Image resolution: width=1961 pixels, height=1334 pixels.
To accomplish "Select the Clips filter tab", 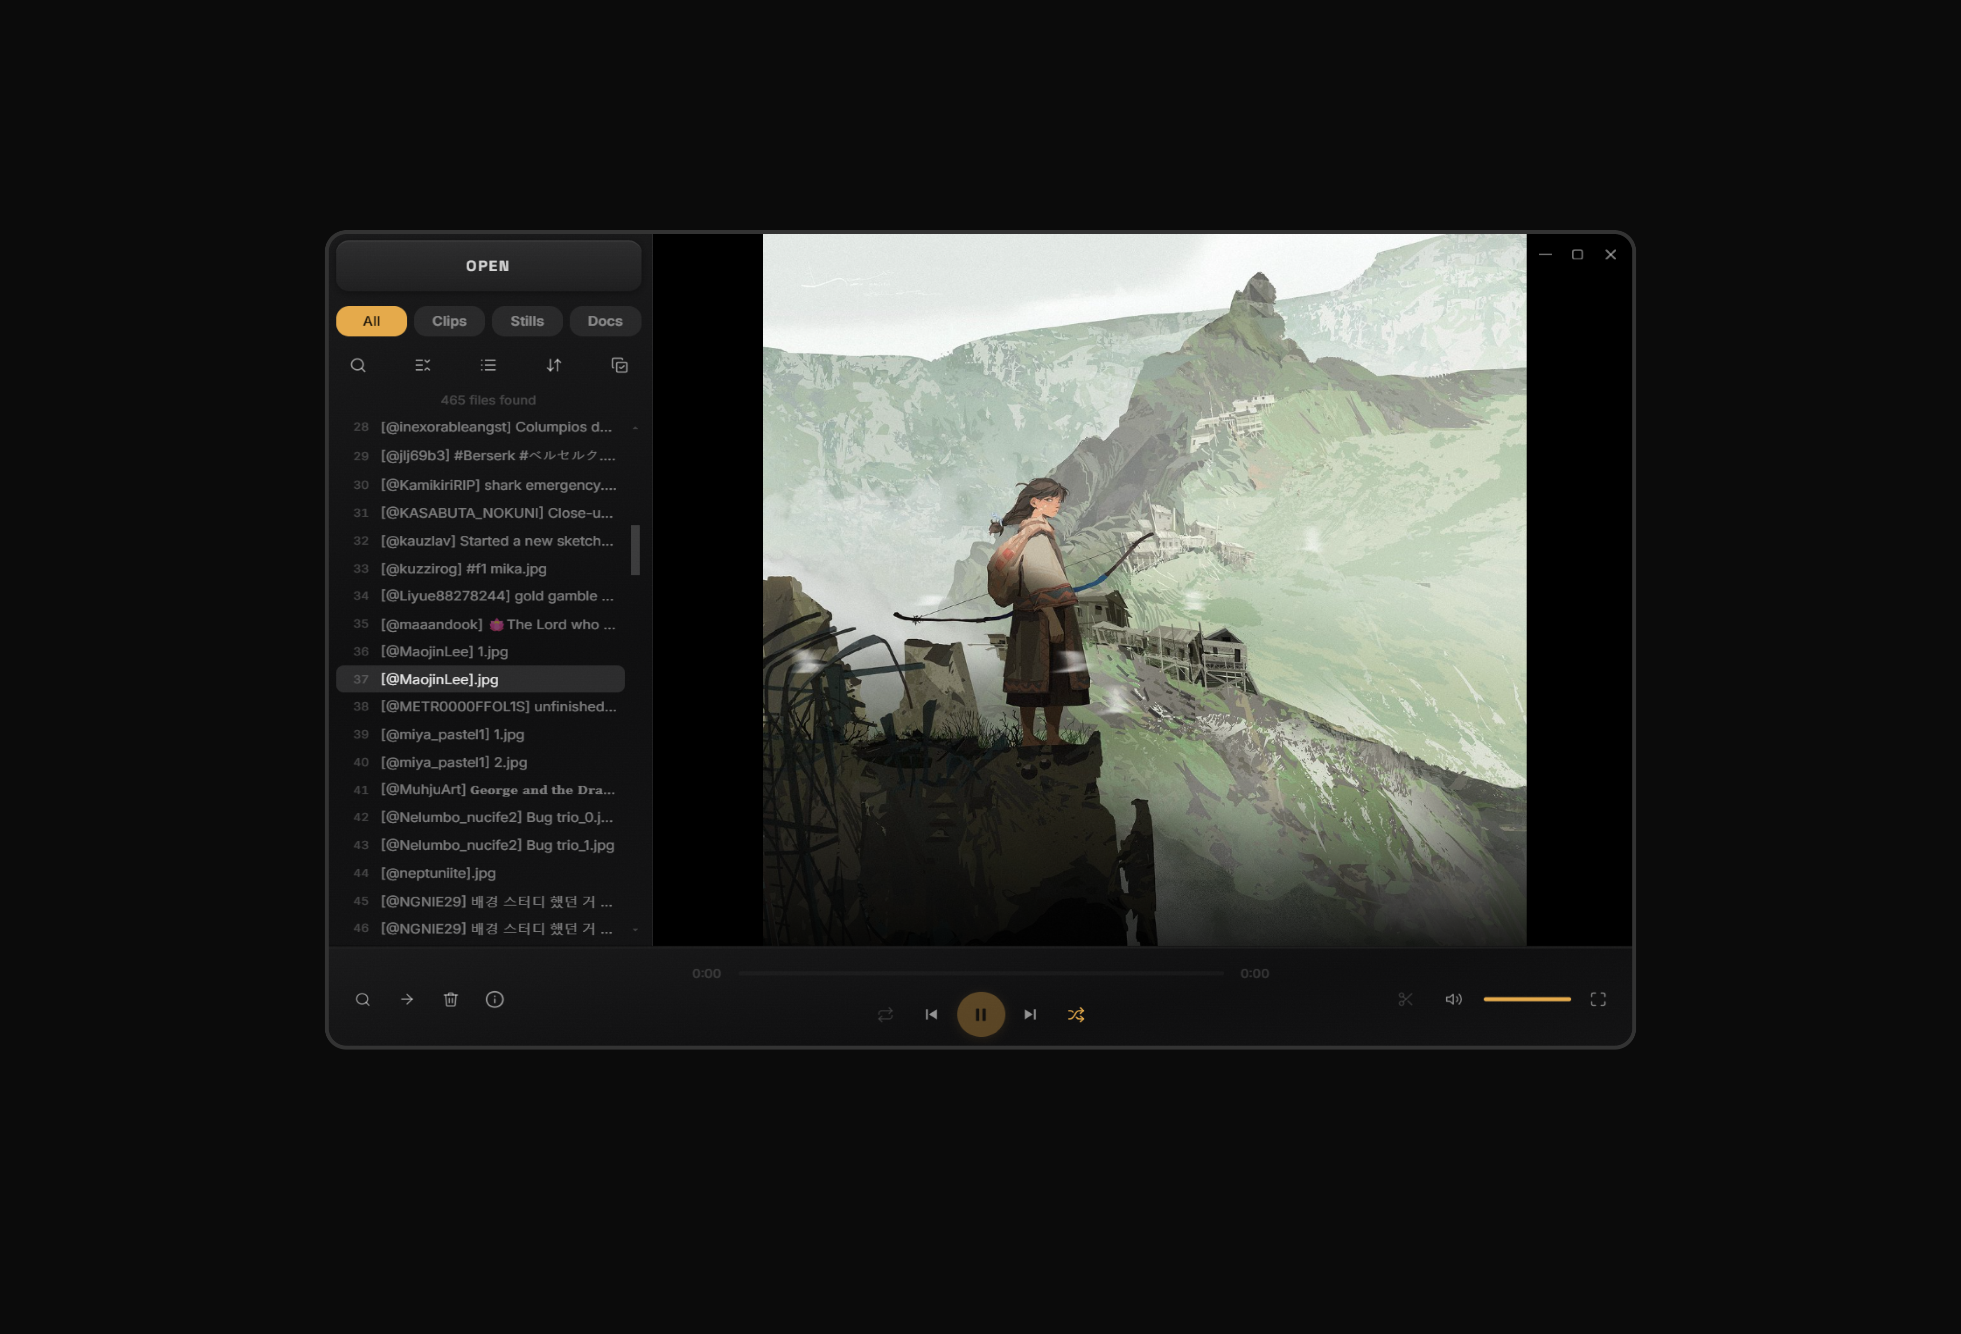I will (x=449, y=321).
